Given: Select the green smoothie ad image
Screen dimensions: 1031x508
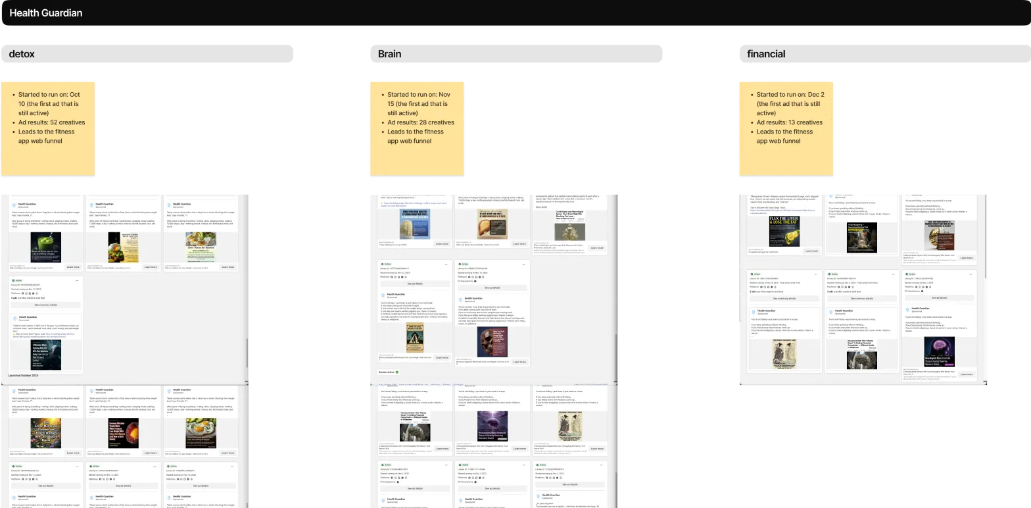Looking at the screenshot, I should click(x=46, y=247).
